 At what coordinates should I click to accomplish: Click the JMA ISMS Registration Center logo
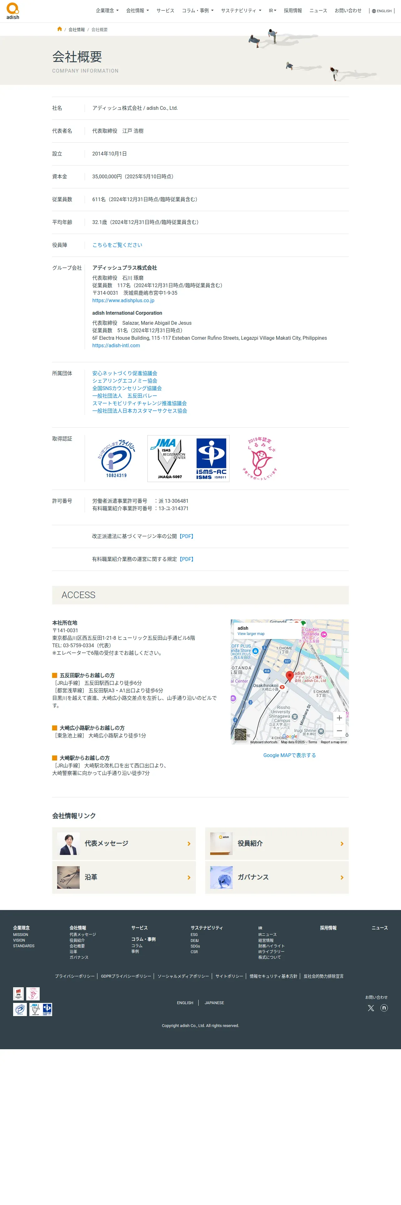(x=169, y=458)
